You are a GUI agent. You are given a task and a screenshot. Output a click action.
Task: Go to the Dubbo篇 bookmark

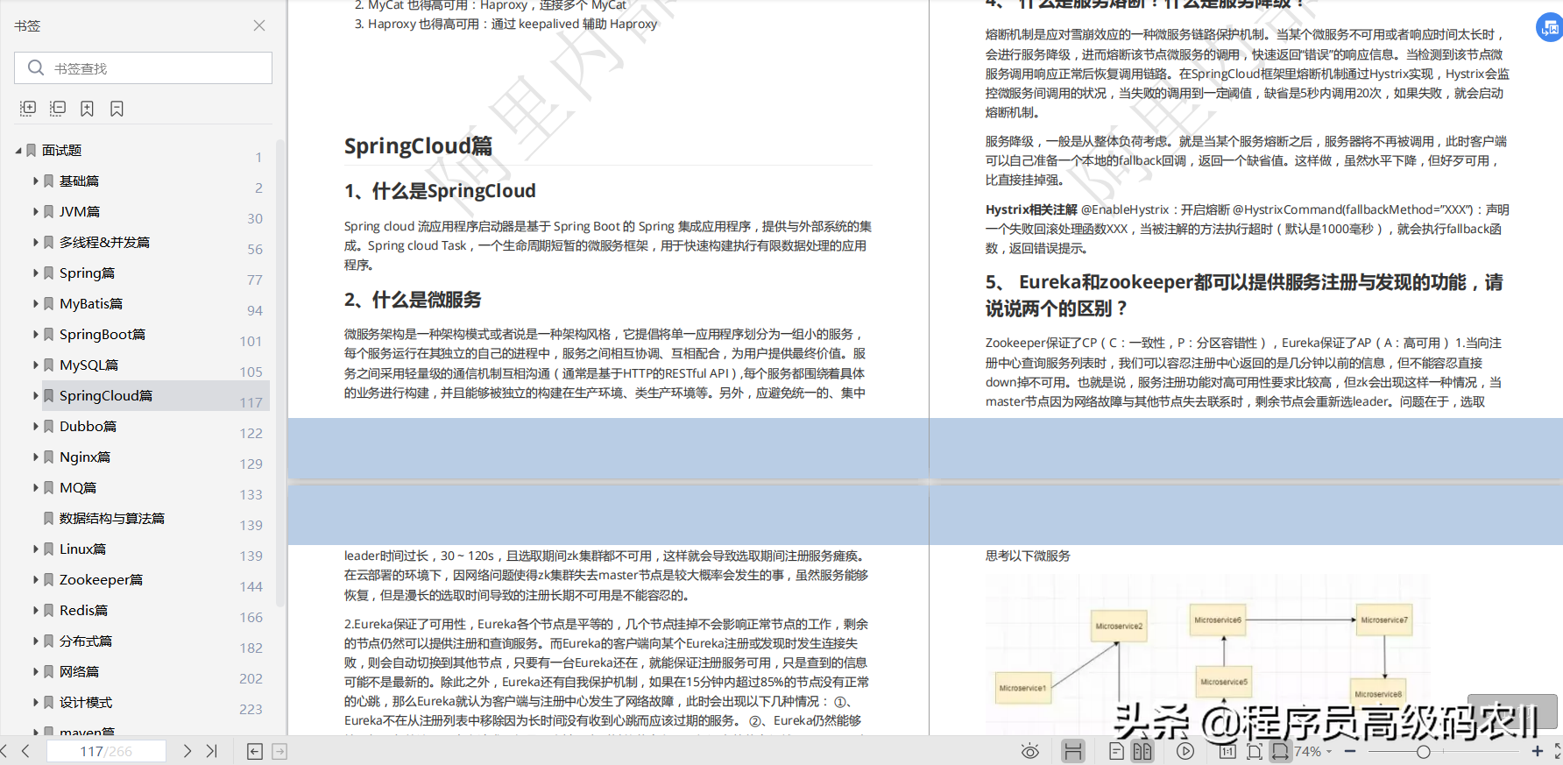tap(88, 426)
